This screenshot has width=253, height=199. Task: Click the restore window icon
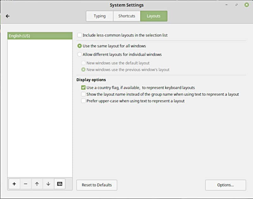236,5
